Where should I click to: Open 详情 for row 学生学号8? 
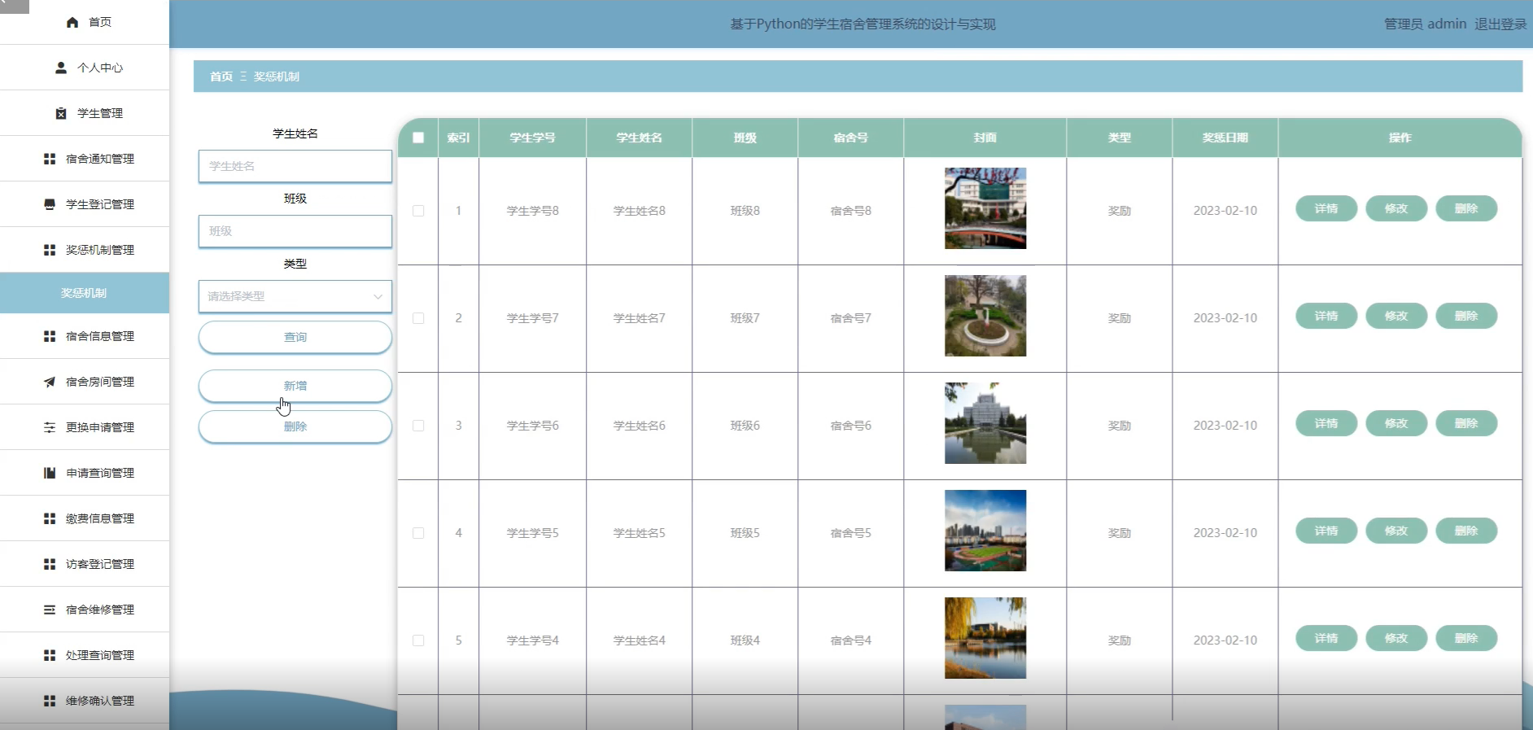(1326, 208)
